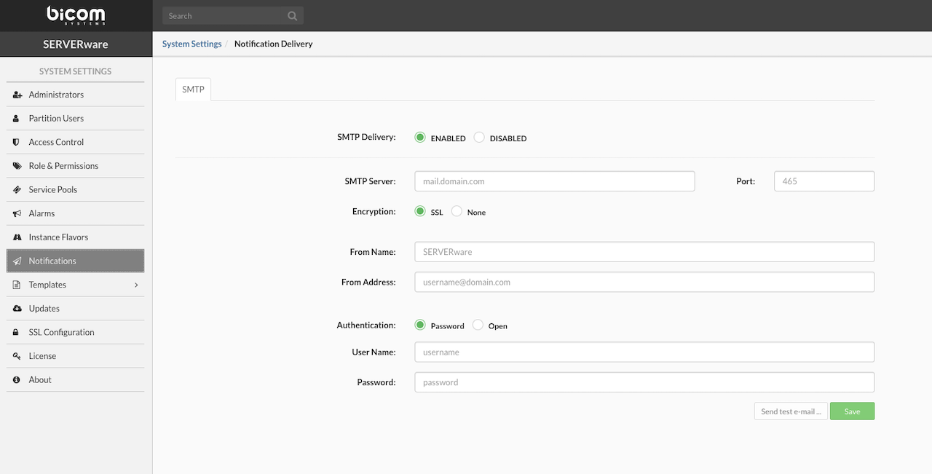
Task: Click the Access Control shield icon
Action: 17,142
